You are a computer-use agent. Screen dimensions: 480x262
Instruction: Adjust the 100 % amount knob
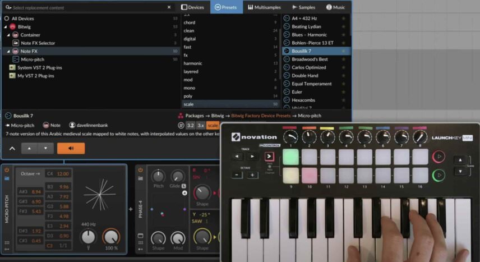click(x=111, y=237)
